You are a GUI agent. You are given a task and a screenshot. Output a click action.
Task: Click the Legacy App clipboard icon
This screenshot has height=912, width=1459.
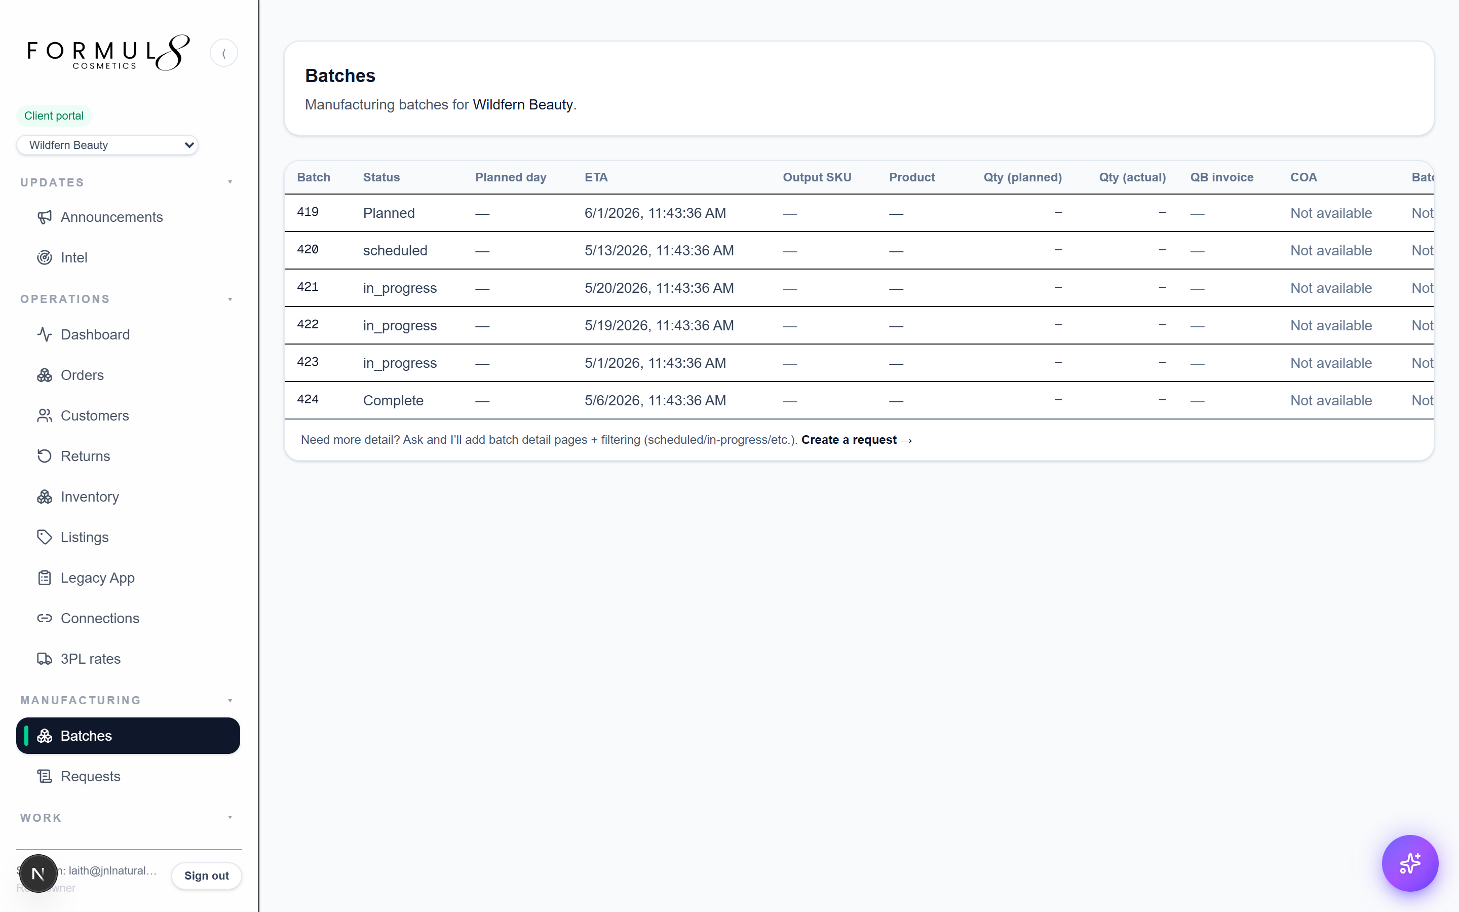click(45, 578)
